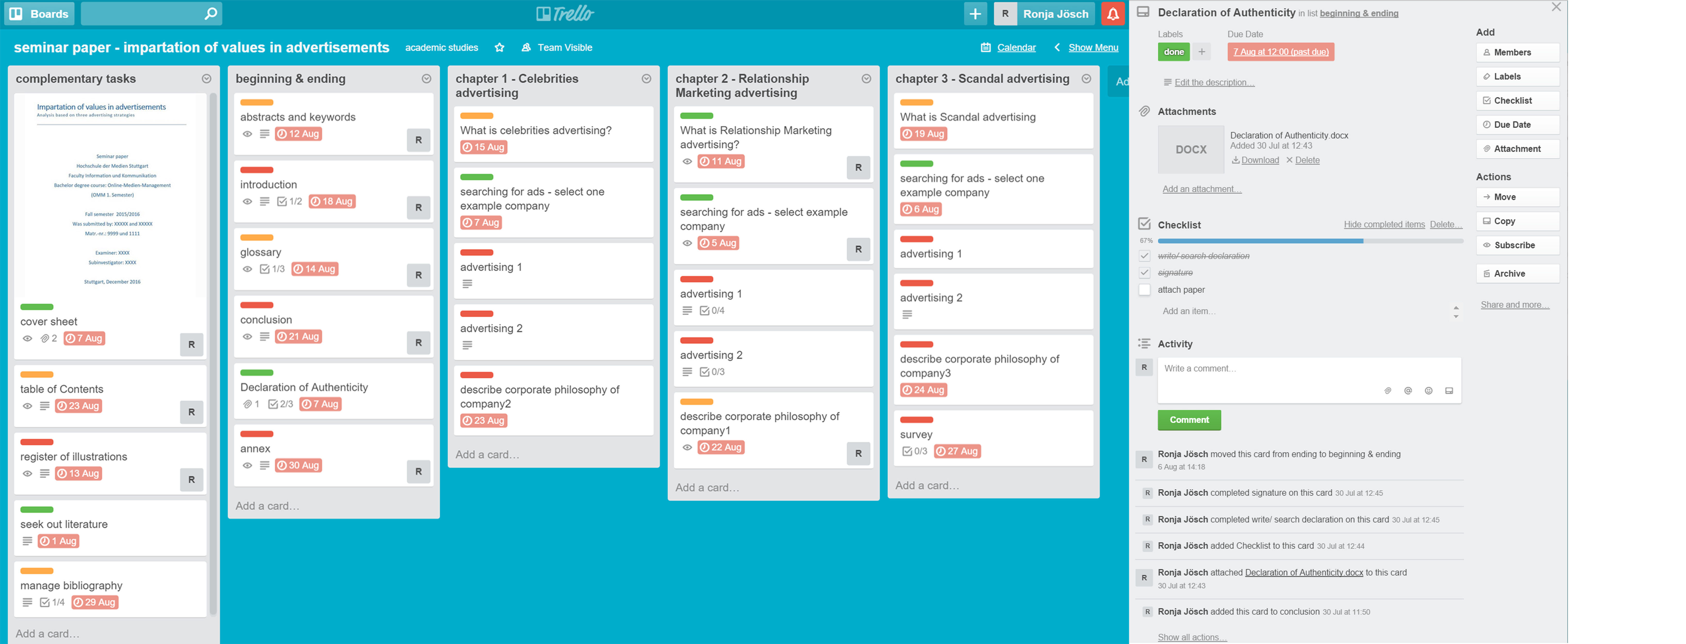Screen dimensions: 1686x644
Task: Toggle watch eye on table of Contents card
Action: 28,406
